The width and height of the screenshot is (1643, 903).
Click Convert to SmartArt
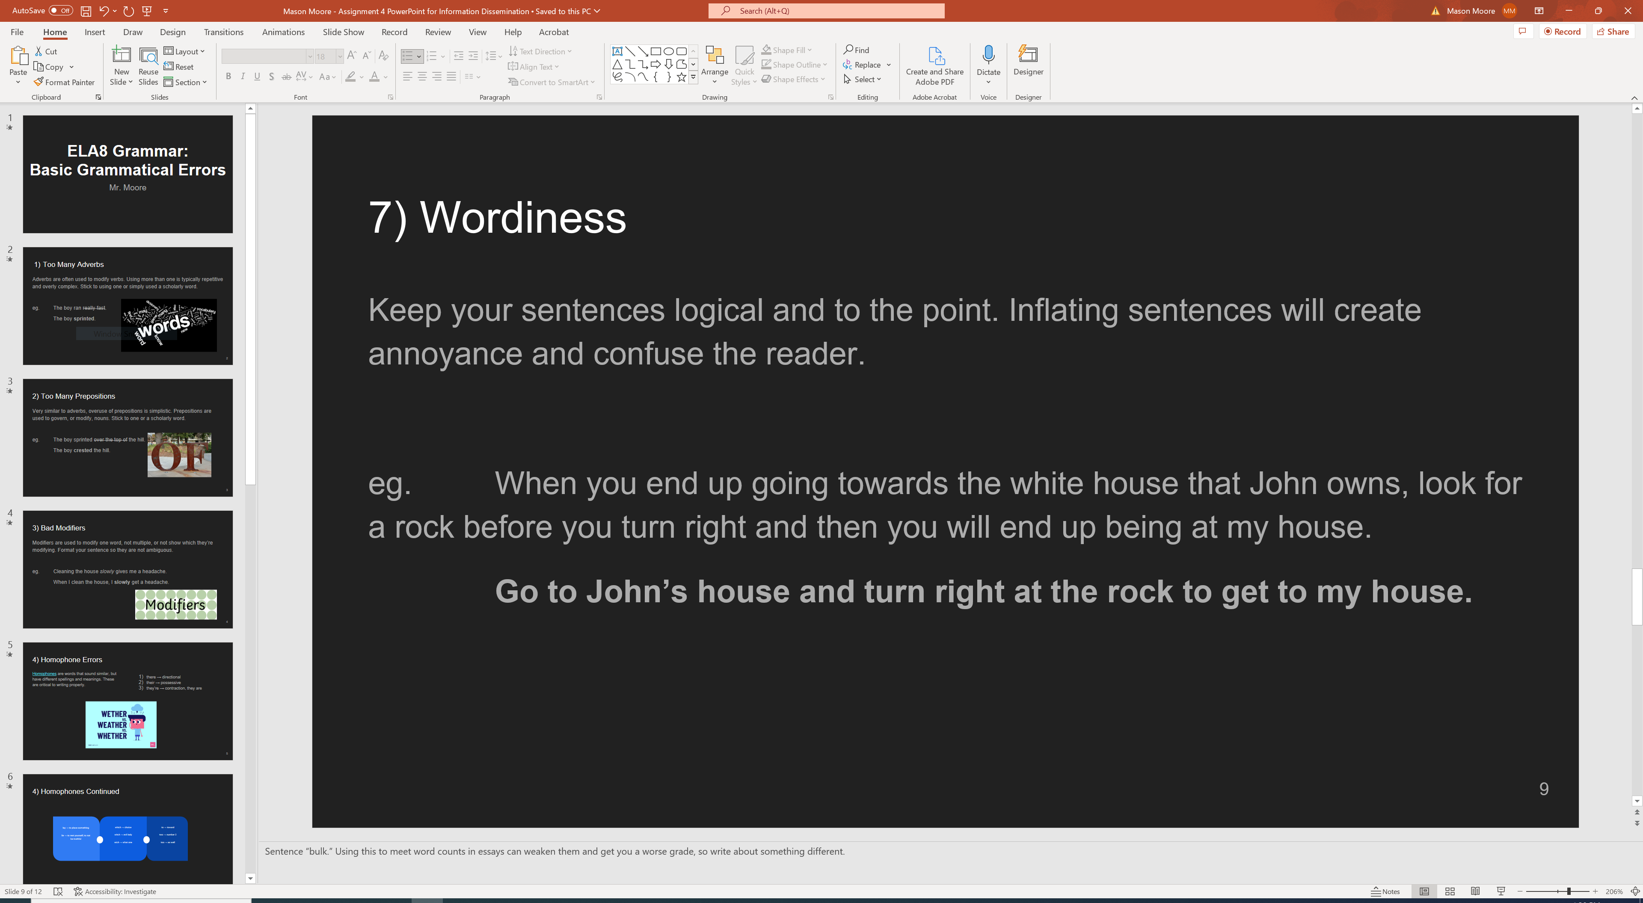point(551,82)
